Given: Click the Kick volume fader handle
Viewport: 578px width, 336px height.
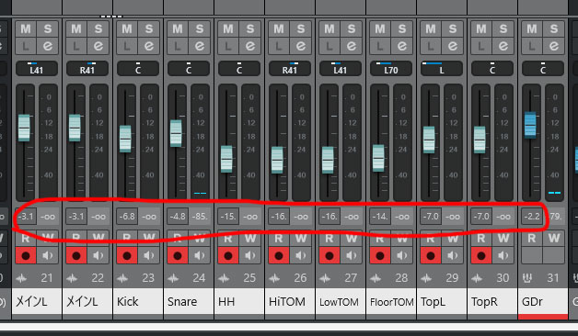Looking at the screenshot, I should (x=125, y=139).
